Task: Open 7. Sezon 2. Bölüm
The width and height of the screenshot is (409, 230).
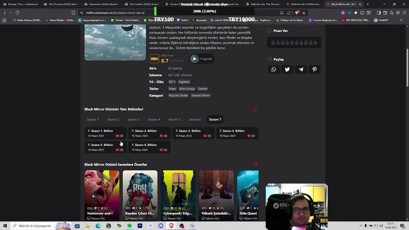Action: pyautogui.click(x=149, y=133)
